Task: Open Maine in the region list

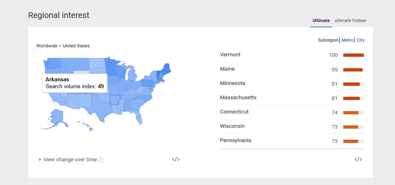Action: [x=227, y=69]
